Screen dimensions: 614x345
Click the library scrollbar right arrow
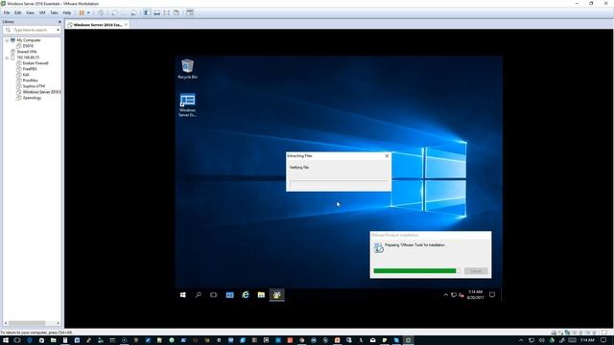[x=59, y=323]
